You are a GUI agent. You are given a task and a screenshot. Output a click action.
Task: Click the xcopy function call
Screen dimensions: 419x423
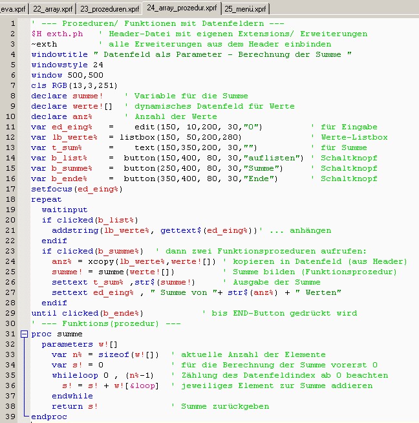coord(92,261)
